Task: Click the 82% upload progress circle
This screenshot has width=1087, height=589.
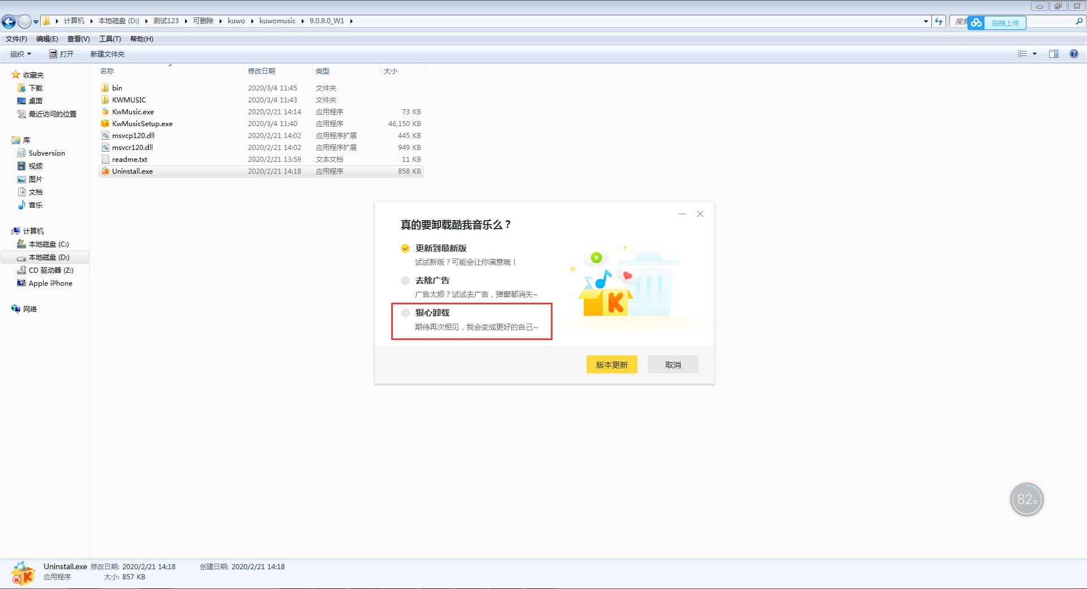Action: coord(1026,499)
